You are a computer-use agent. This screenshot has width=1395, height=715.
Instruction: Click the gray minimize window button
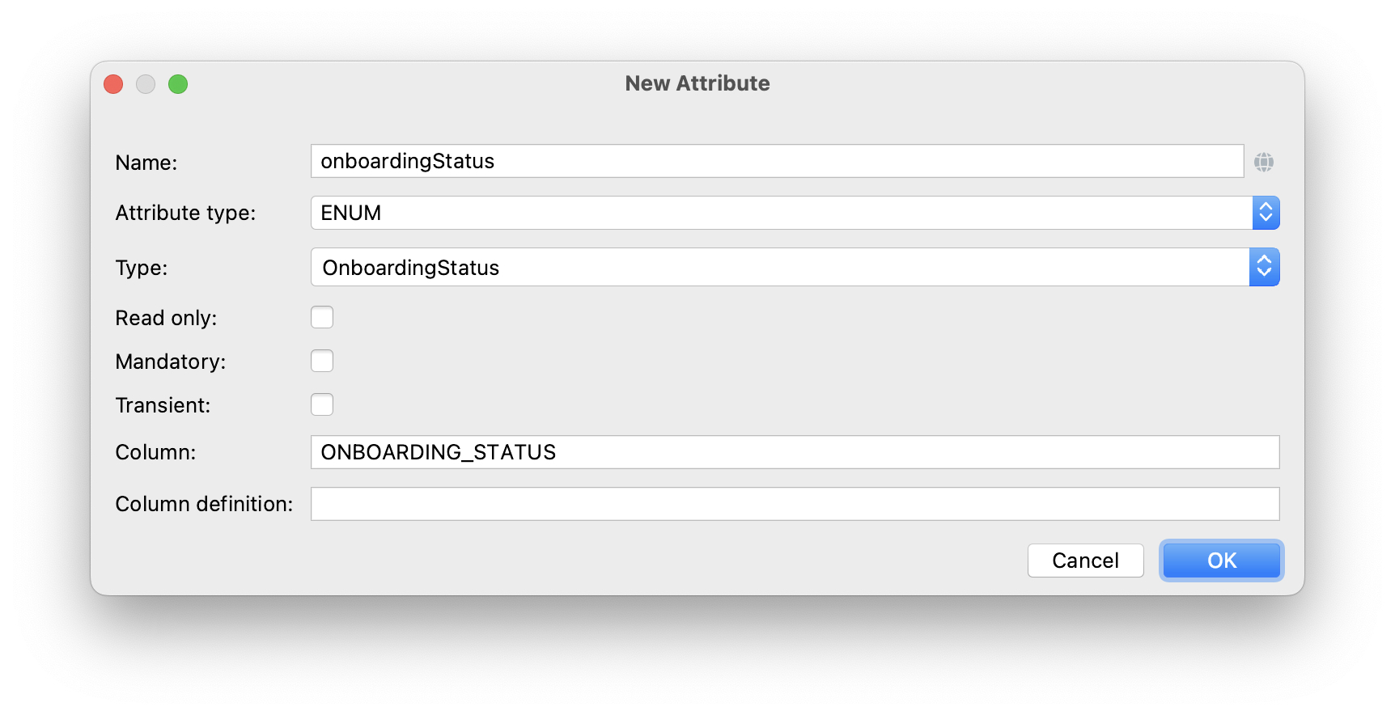pos(146,84)
